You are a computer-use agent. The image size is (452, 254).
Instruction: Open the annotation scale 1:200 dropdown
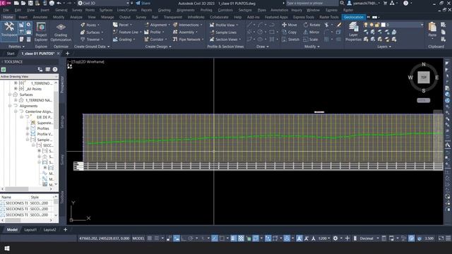[323, 238]
